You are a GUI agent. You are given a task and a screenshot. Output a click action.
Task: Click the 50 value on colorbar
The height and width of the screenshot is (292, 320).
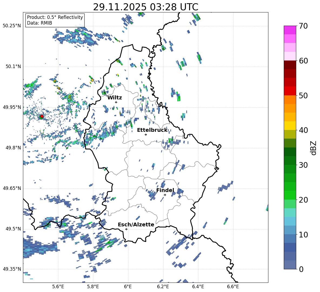(x=303, y=96)
